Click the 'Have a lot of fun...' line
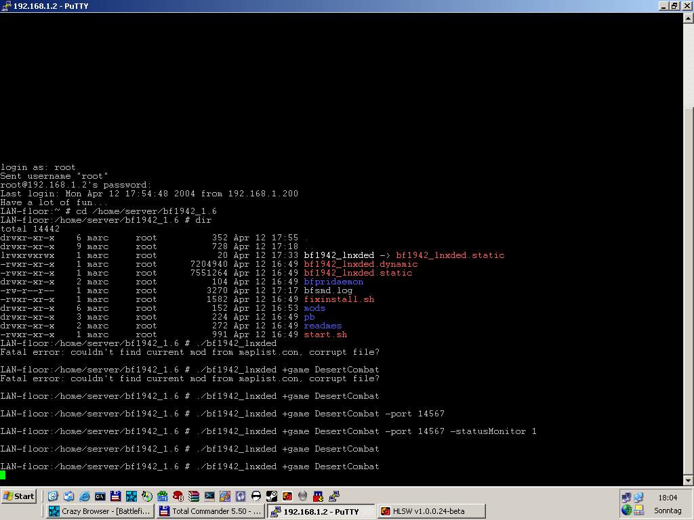The width and height of the screenshot is (694, 520). coord(54,202)
